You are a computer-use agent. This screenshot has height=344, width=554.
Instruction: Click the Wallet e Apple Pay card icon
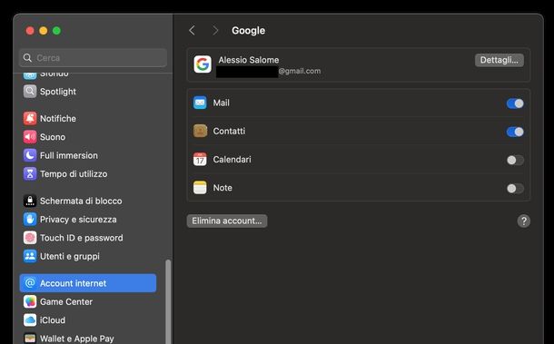(30, 339)
